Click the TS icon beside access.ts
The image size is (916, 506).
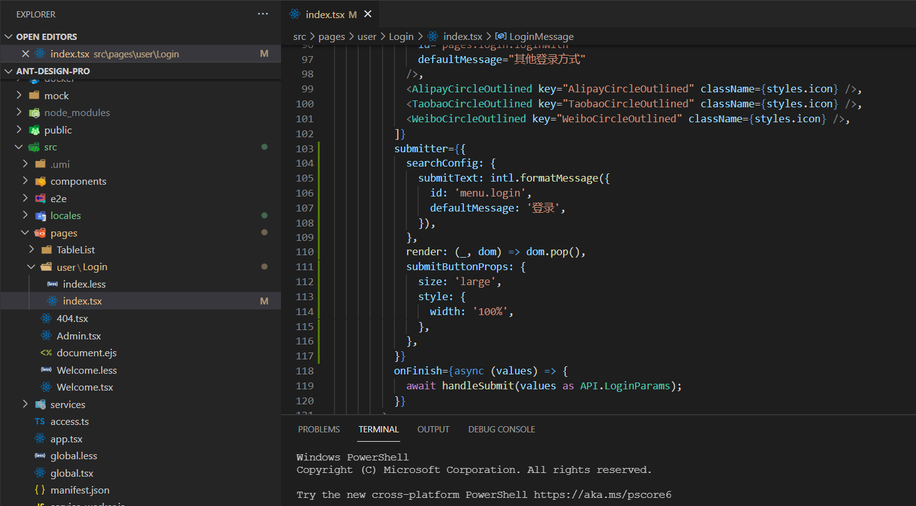40,422
